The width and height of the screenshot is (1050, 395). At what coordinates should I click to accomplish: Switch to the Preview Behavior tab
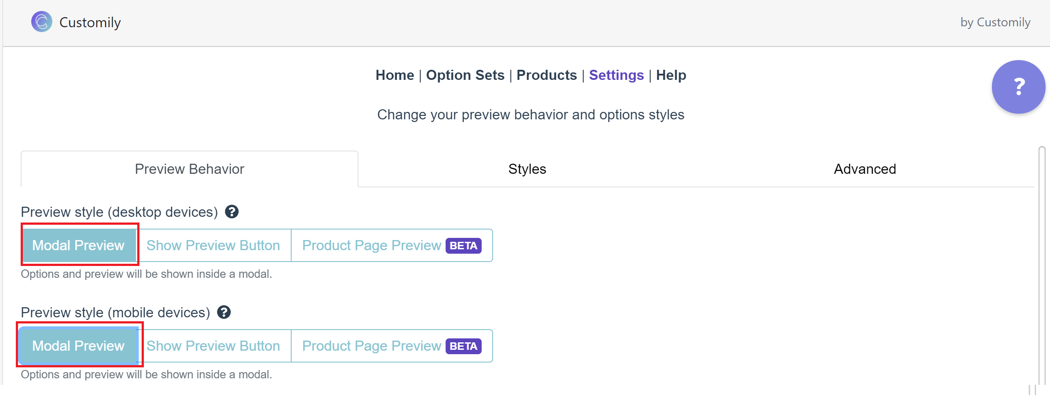(x=189, y=169)
